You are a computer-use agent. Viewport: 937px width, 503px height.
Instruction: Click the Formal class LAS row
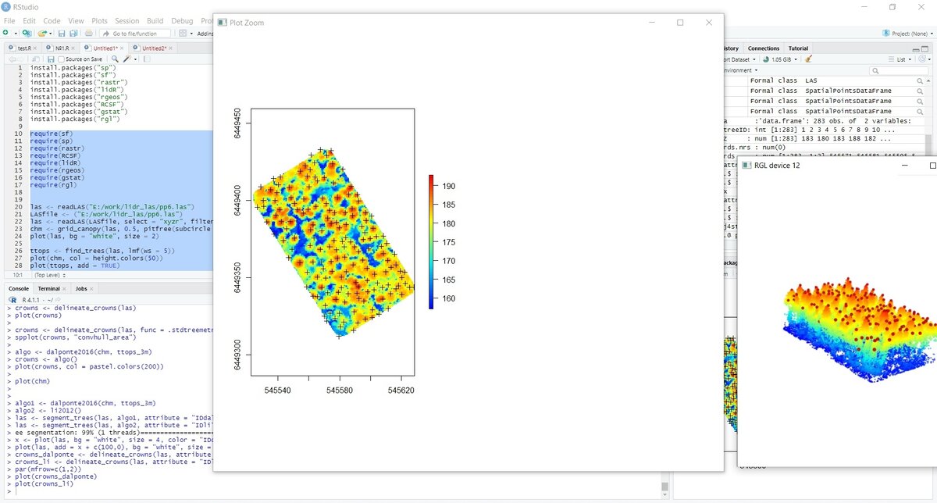(x=824, y=80)
